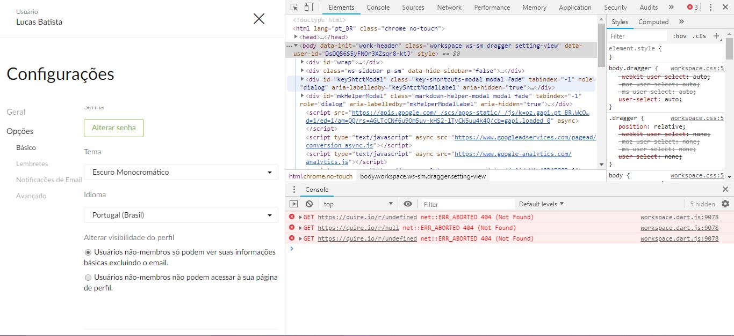Click the console Filter input field
The image size is (734, 336).
pyautogui.click(x=467, y=204)
